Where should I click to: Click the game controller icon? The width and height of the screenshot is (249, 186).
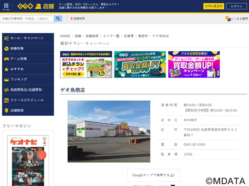6,59
